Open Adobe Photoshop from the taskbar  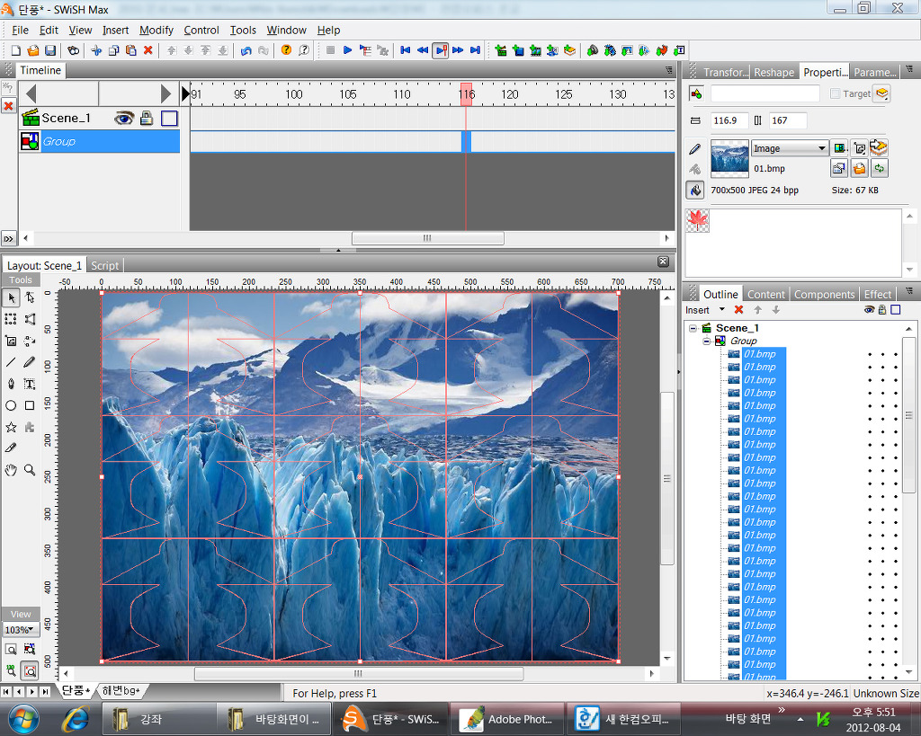click(x=507, y=719)
